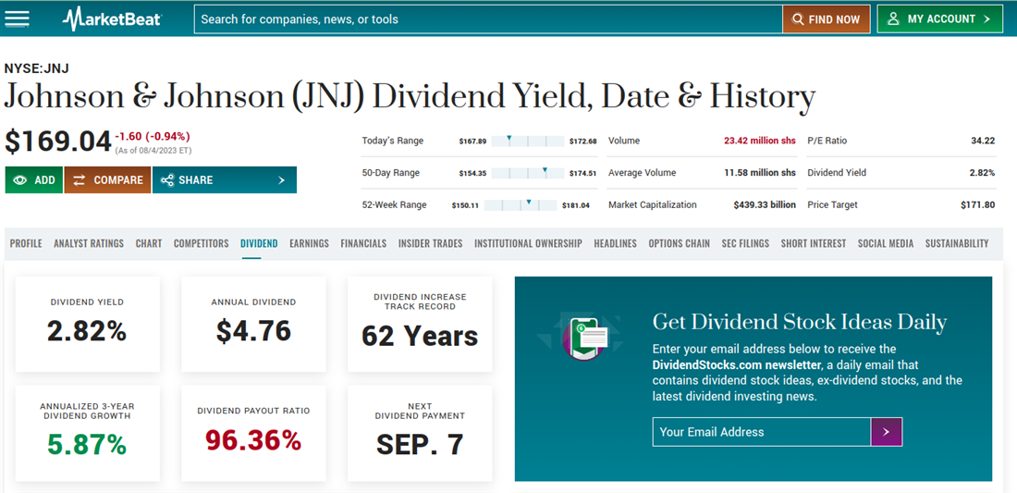Click the Dividend Yield 2.82% card
The width and height of the screenshot is (1017, 493).
pos(88,325)
